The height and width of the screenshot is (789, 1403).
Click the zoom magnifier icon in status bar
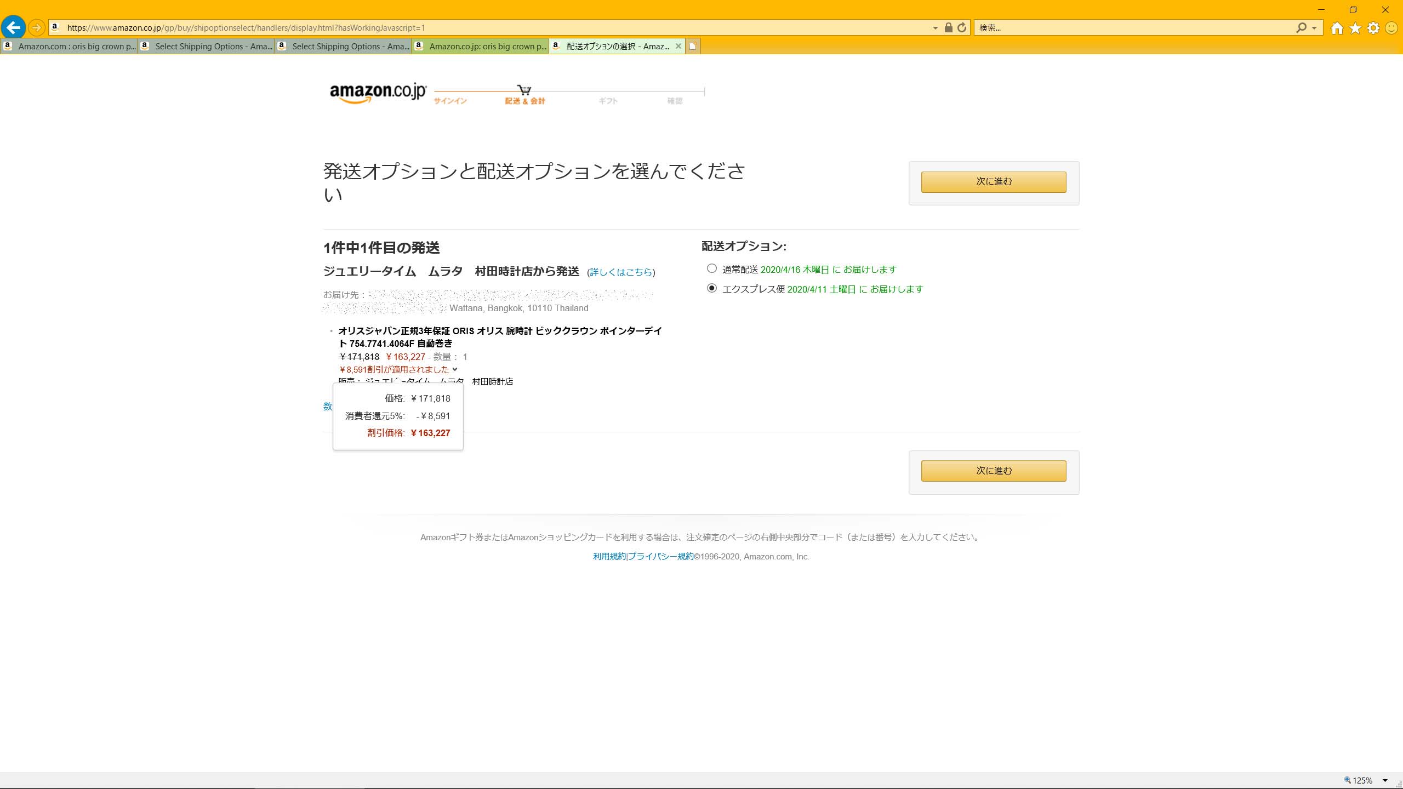click(1347, 780)
